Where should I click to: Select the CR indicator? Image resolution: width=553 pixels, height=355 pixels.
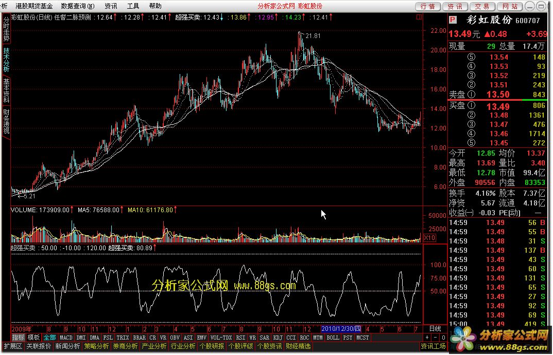[153, 338]
